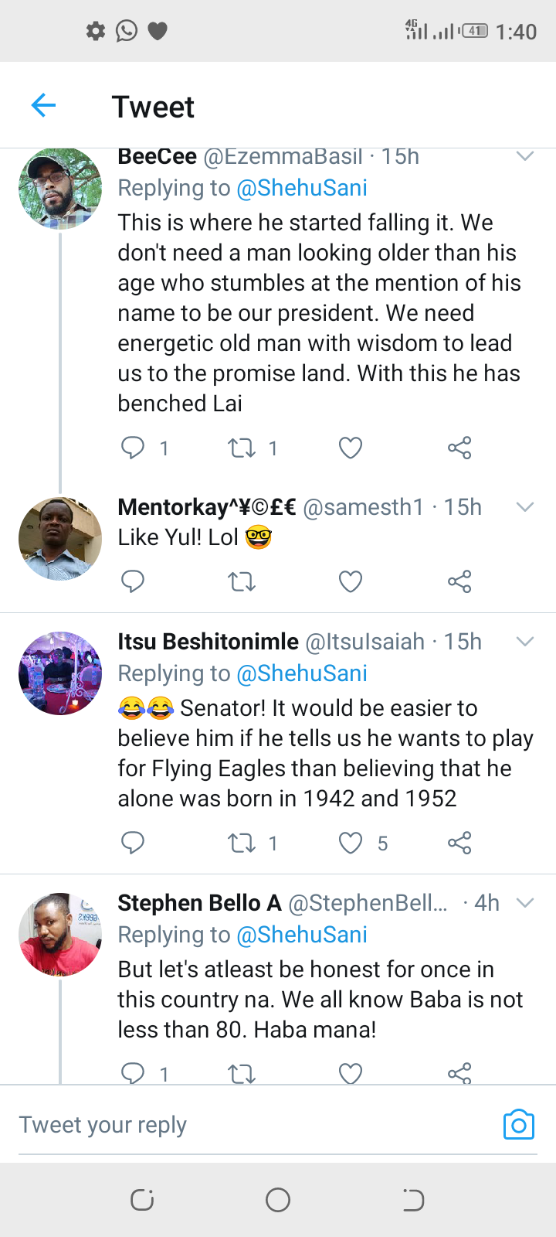
Task: Reply to Mentorkay's "Like Yul!" tweet
Action: [x=133, y=581]
